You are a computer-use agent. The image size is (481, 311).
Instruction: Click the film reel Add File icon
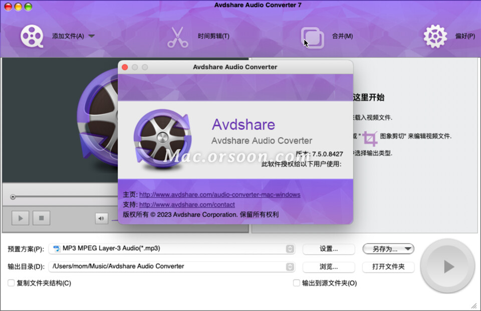coord(32,36)
